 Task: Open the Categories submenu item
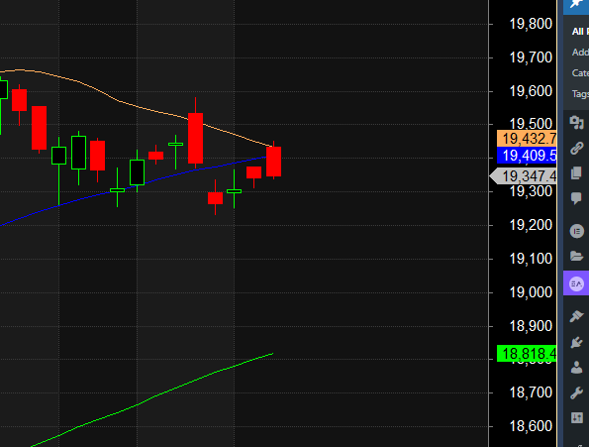tap(580, 73)
